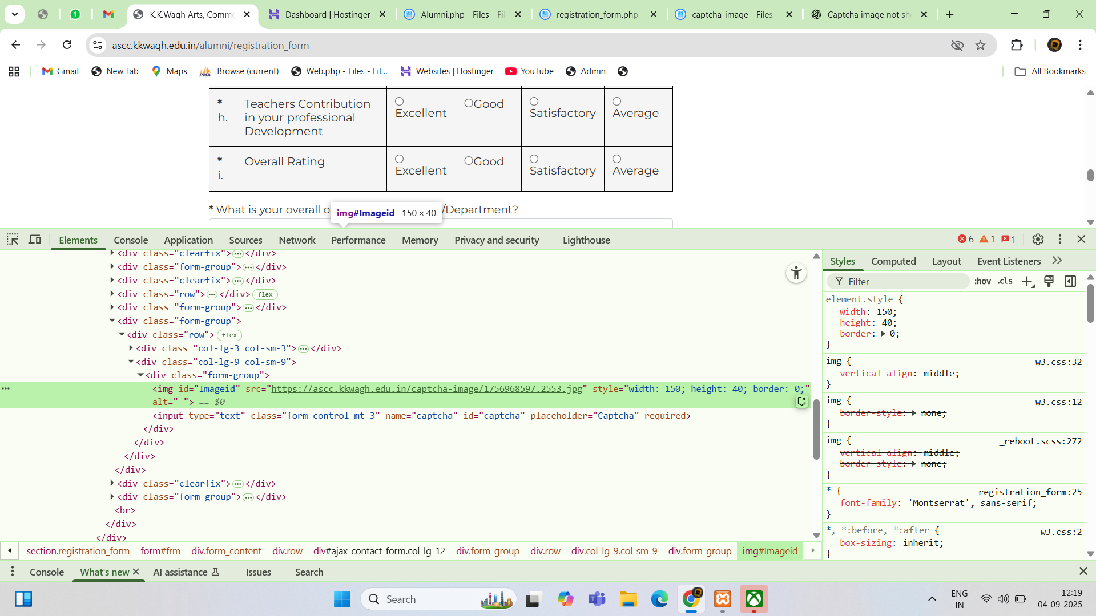The width and height of the screenshot is (1096, 616).
Task: Open the apps grid in bookmarks bar
Action: tap(14, 71)
